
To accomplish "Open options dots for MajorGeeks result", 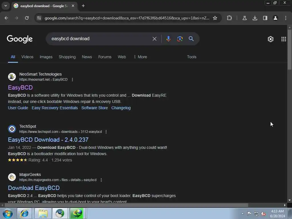I will pos(101,180).
